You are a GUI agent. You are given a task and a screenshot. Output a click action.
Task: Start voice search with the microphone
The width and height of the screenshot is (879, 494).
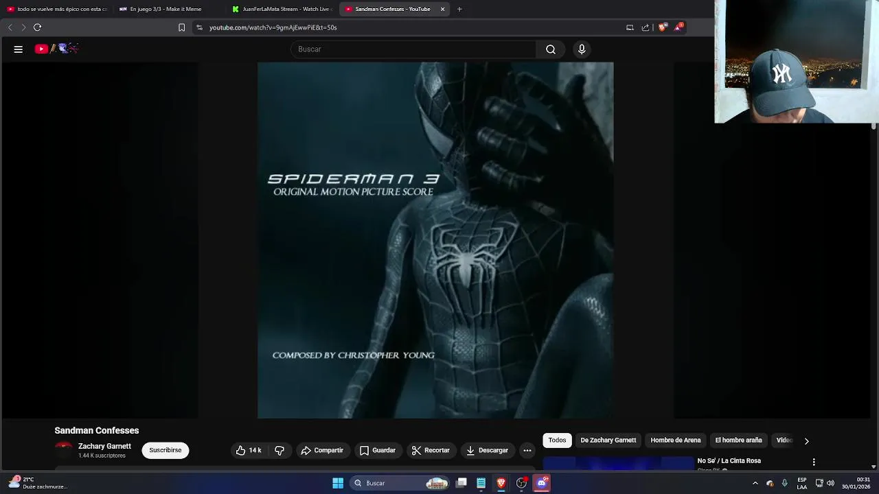(582, 49)
